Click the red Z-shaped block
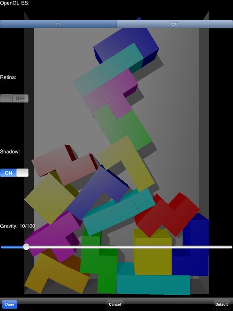Screen dimensions: 233x311 tap(167, 214)
